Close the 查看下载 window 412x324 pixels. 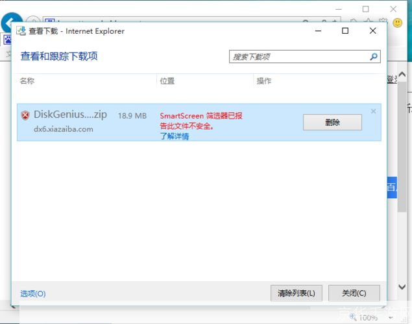(x=372, y=30)
